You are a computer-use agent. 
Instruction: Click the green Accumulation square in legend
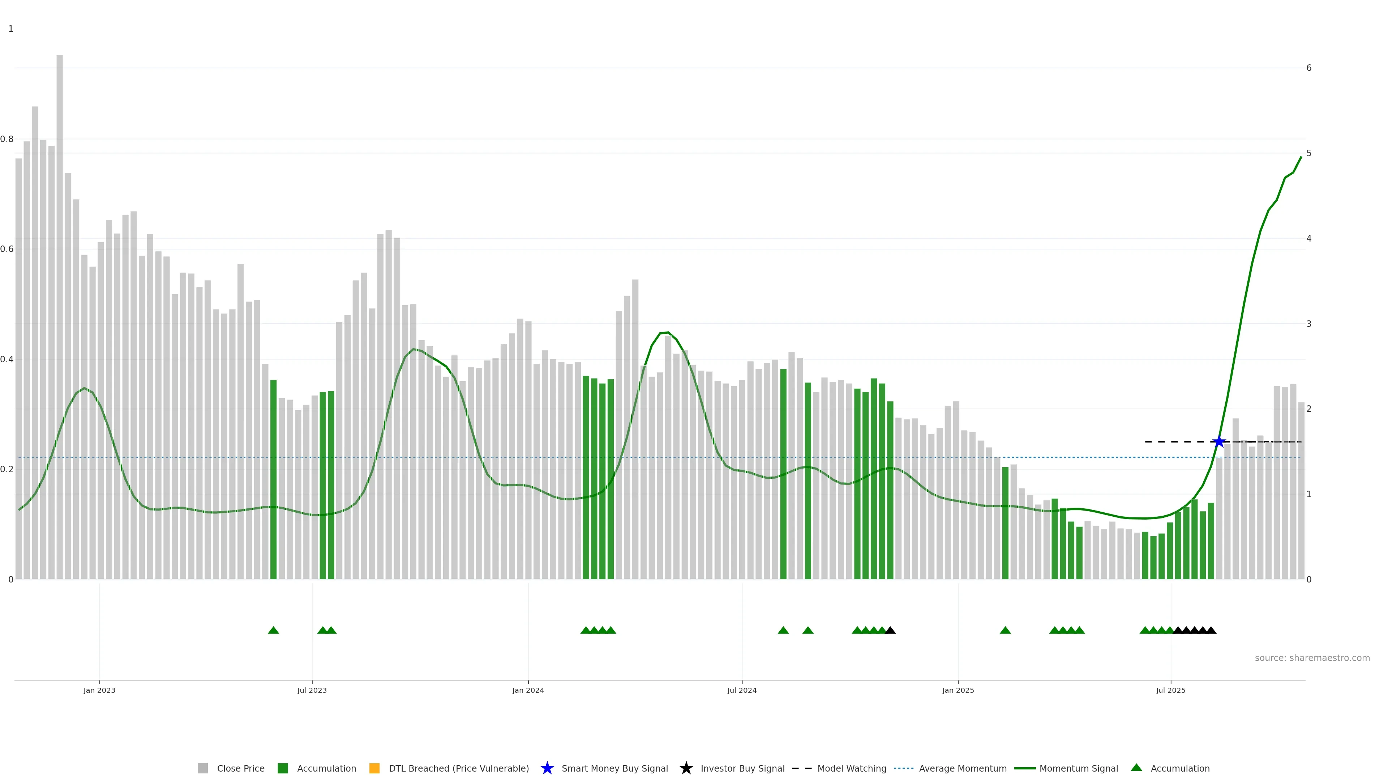coord(282,769)
